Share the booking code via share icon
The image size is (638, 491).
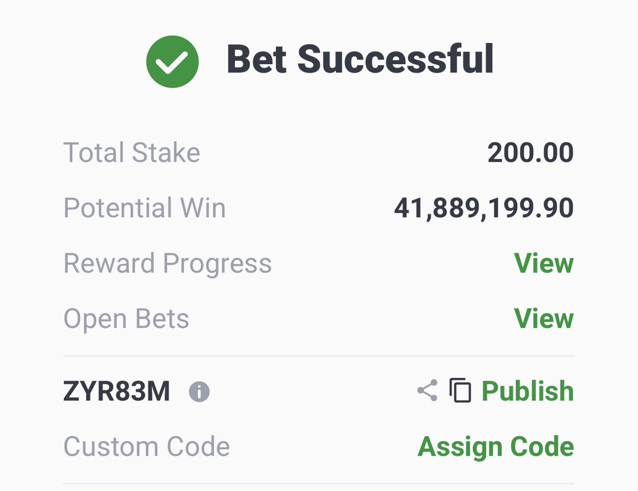click(427, 390)
